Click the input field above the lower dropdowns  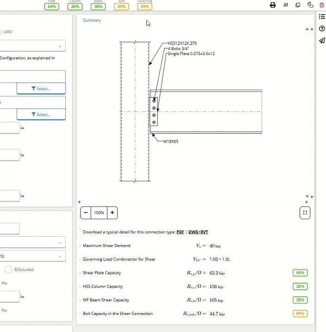tap(10, 228)
